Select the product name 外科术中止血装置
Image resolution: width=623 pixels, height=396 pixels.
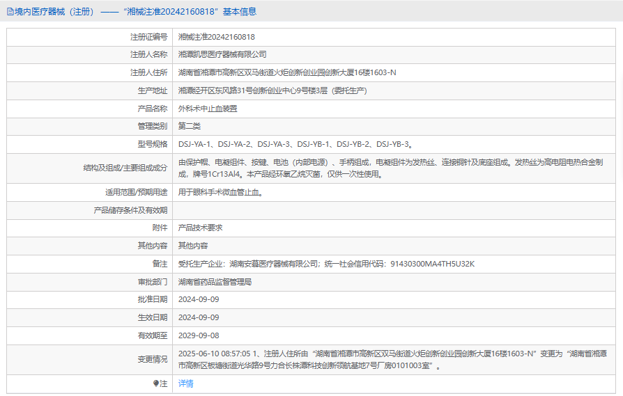coord(208,109)
